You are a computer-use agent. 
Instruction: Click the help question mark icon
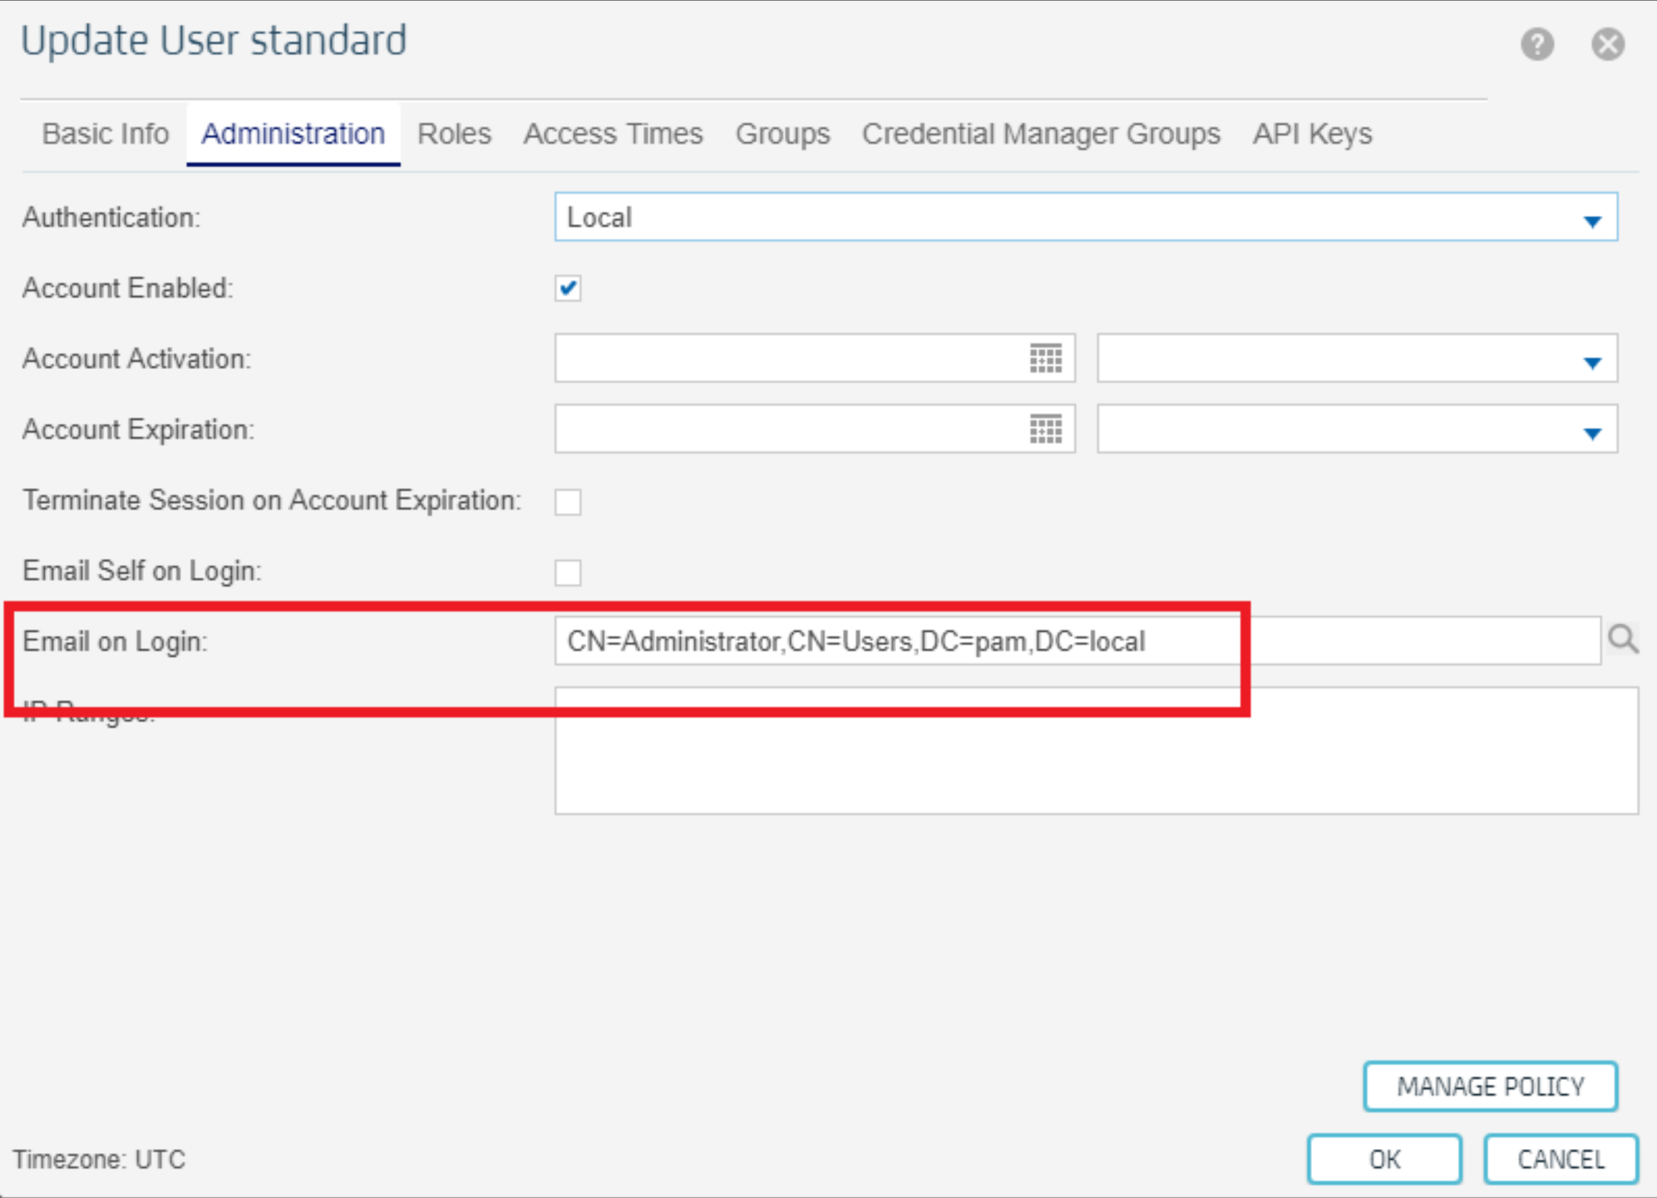click(1537, 44)
